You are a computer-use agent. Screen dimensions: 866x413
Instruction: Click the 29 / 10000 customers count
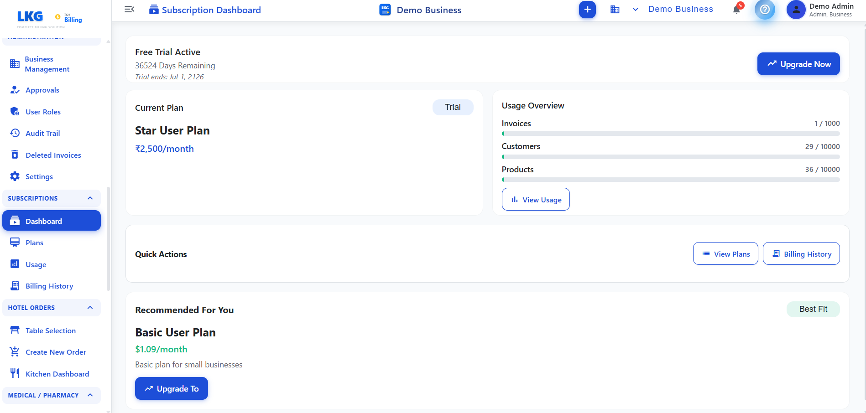click(822, 146)
